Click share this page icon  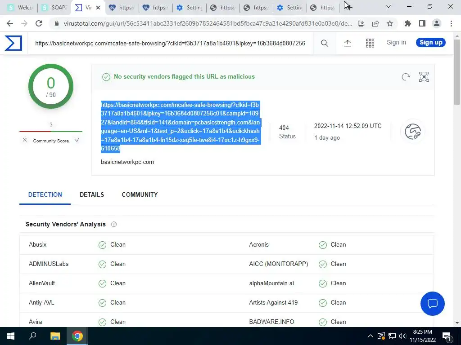coord(375,23)
